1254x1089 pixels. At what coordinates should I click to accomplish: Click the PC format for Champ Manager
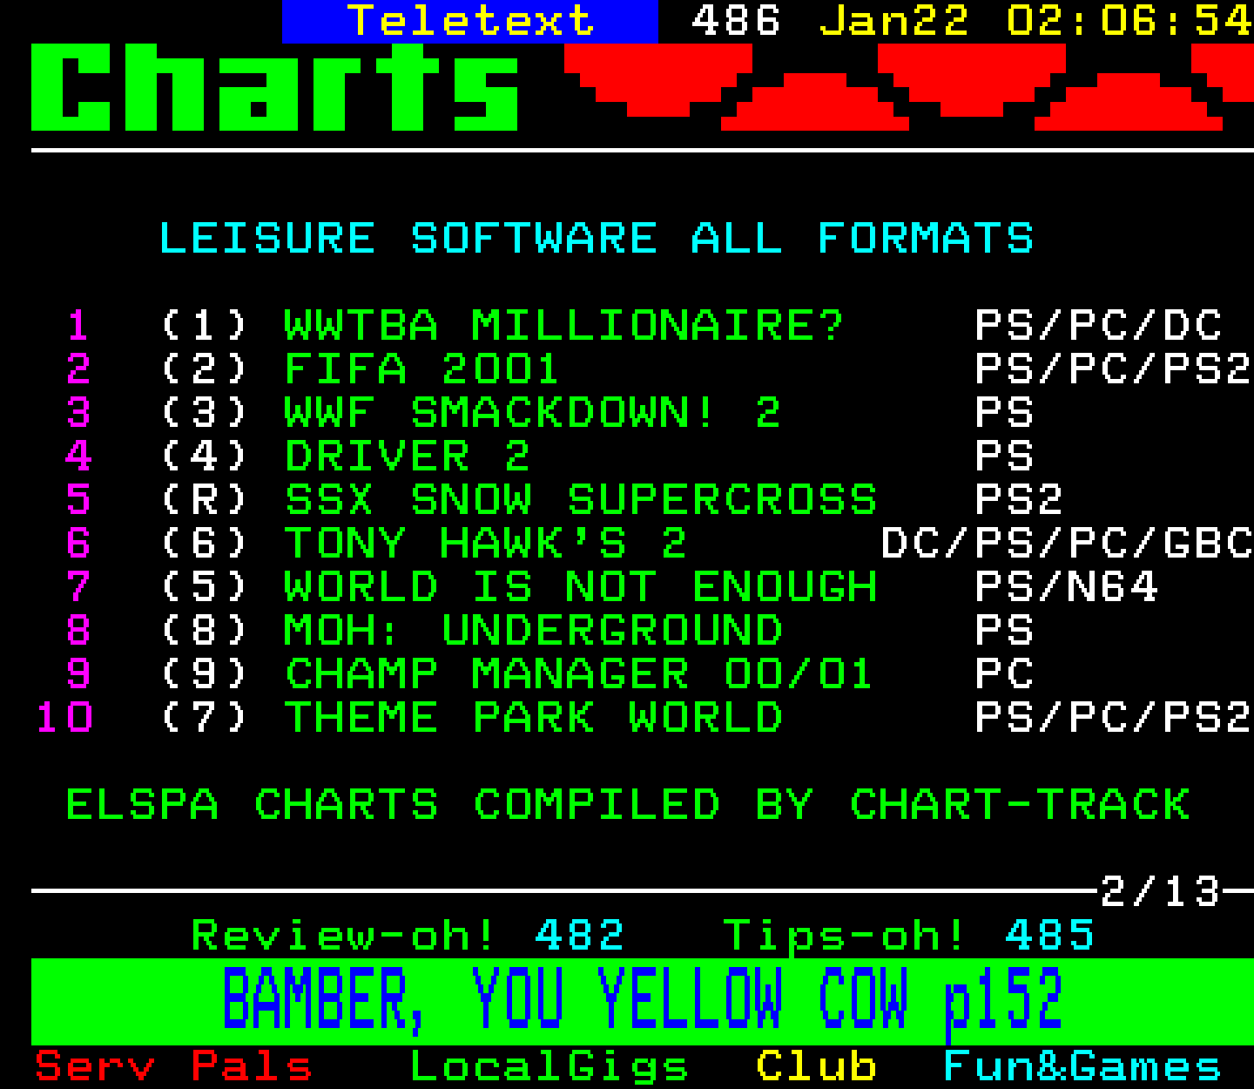(x=1004, y=673)
